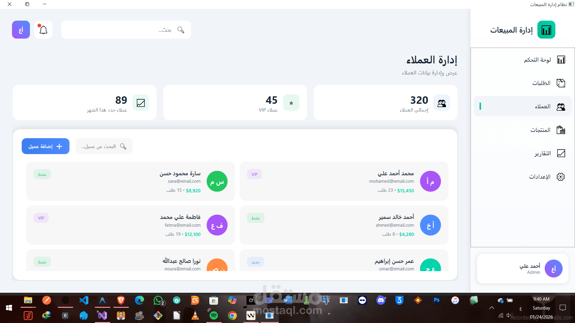This screenshot has height=323, width=575.
Task: Click the إضافة عميل add customer button
Action: click(46, 146)
